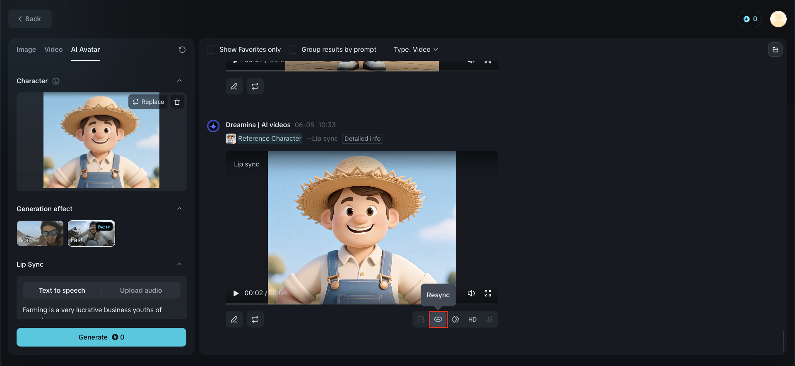The height and width of the screenshot is (366, 795).
Task: Collapse the Generation effect section
Action: [179, 209]
